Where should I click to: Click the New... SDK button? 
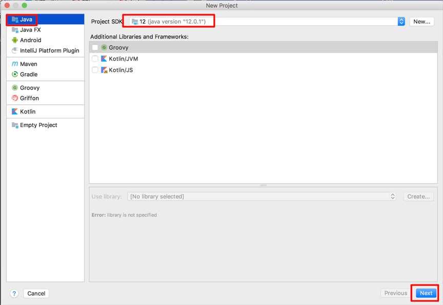pyautogui.click(x=421, y=22)
